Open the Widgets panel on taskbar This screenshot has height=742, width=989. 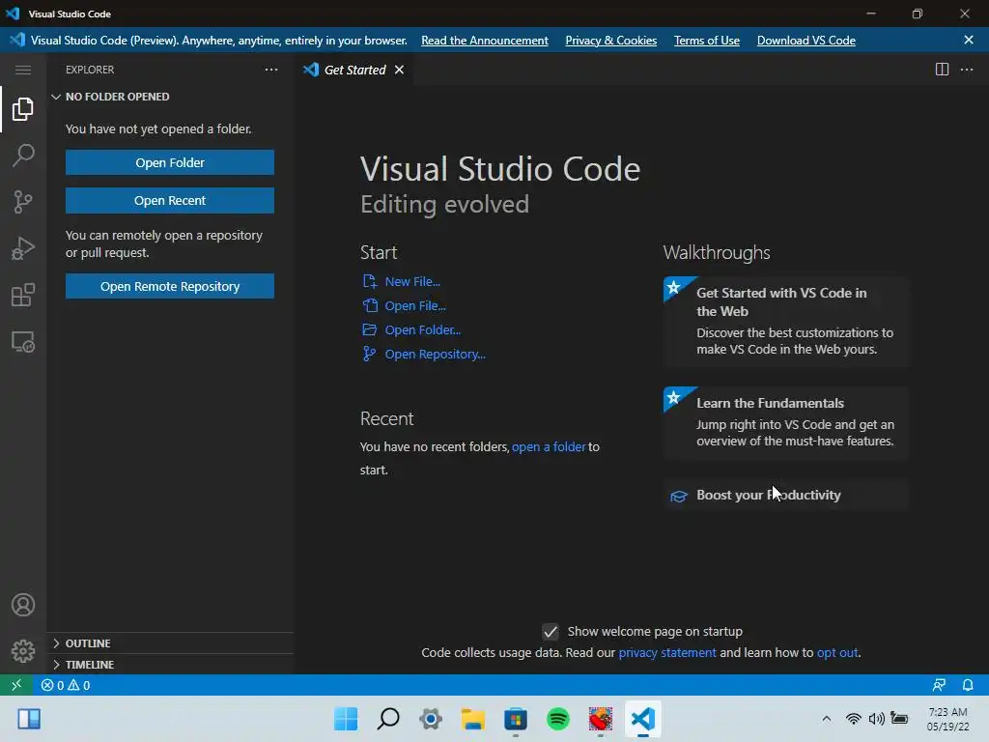[x=29, y=719]
